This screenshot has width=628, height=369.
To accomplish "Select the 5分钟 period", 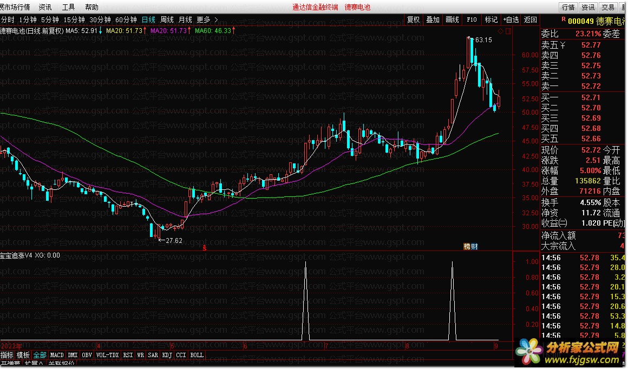I will click(50, 19).
